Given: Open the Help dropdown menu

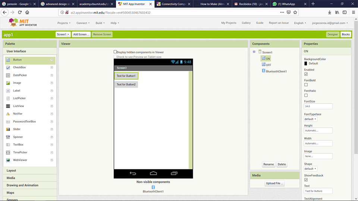Looking at the screenshot, I should [x=115, y=23].
